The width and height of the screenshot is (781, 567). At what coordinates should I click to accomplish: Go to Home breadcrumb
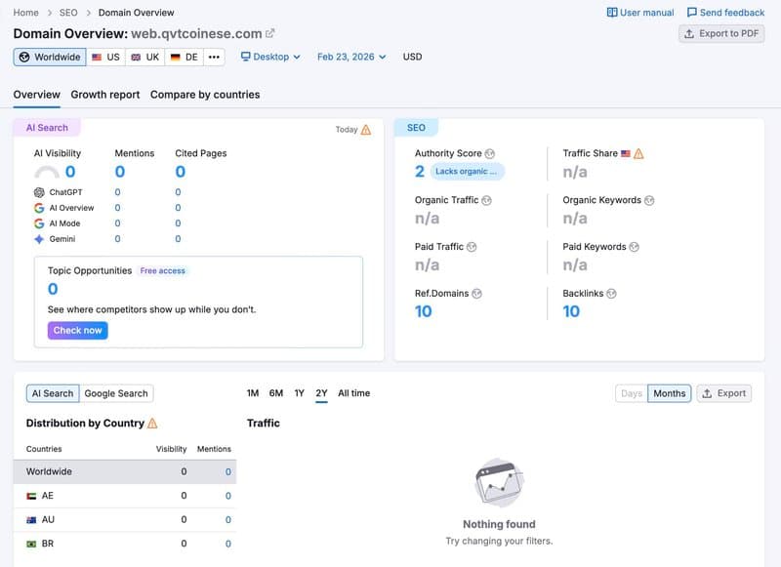tap(26, 13)
